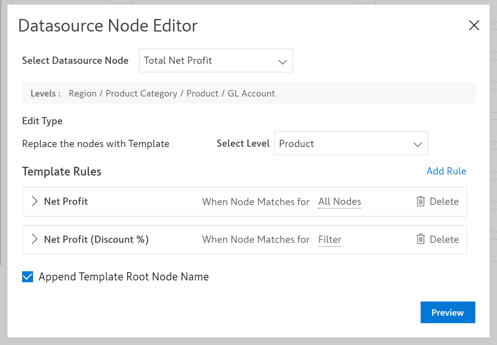Viewport: 497px width, 345px height.
Task: Expand the Net Profit (Discount %) rule chevron
Action: [x=35, y=239]
